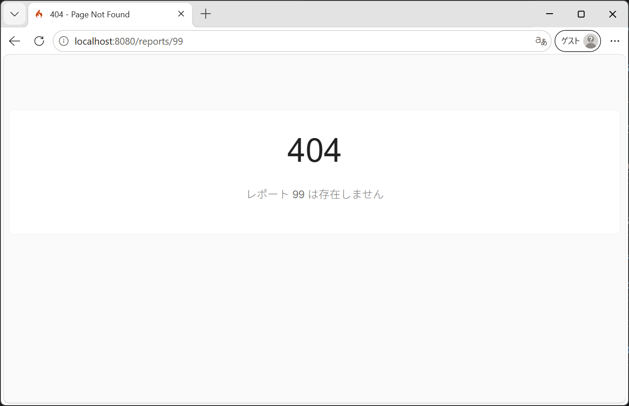The height and width of the screenshot is (406, 629).
Task: Go back with the browser back arrow
Action: point(15,41)
